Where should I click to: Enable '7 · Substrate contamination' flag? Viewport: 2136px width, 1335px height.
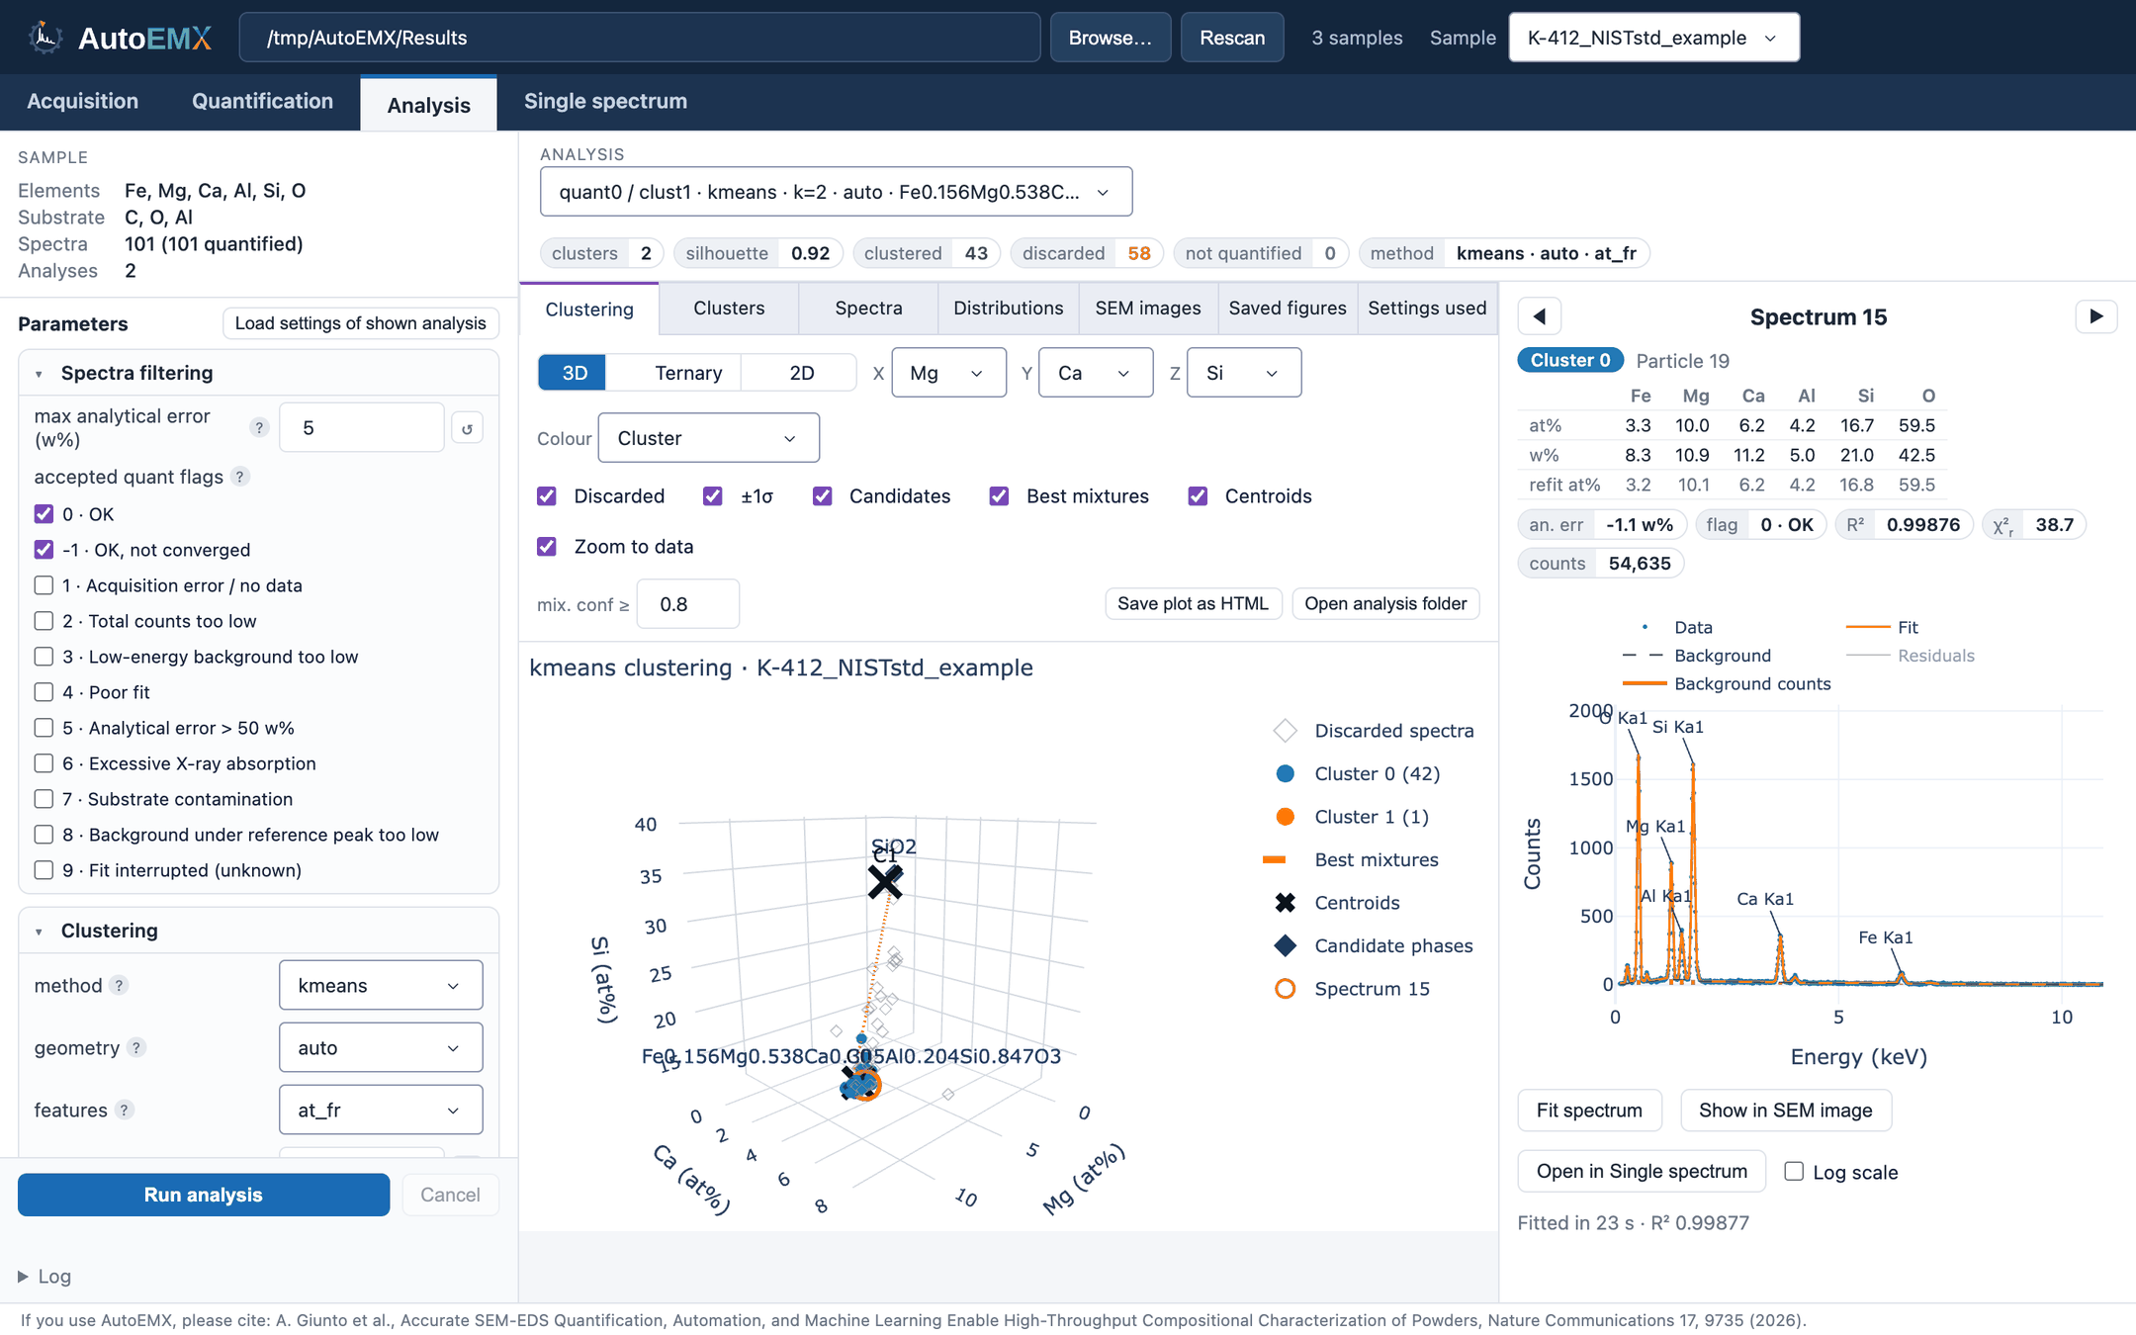point(44,799)
